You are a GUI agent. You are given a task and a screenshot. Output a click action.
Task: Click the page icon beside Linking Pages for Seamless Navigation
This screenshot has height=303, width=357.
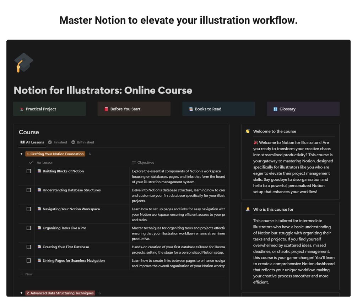coord(39,260)
